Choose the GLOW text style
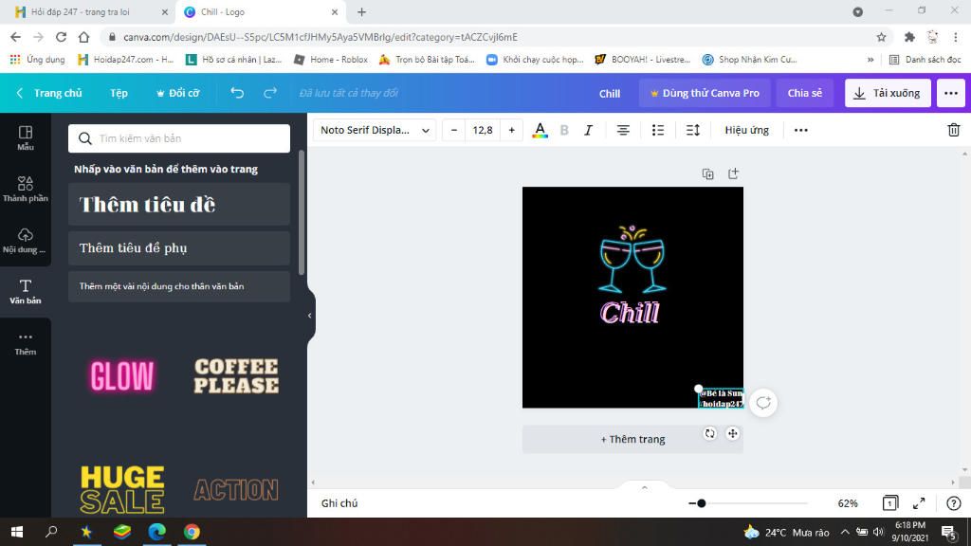 (122, 375)
